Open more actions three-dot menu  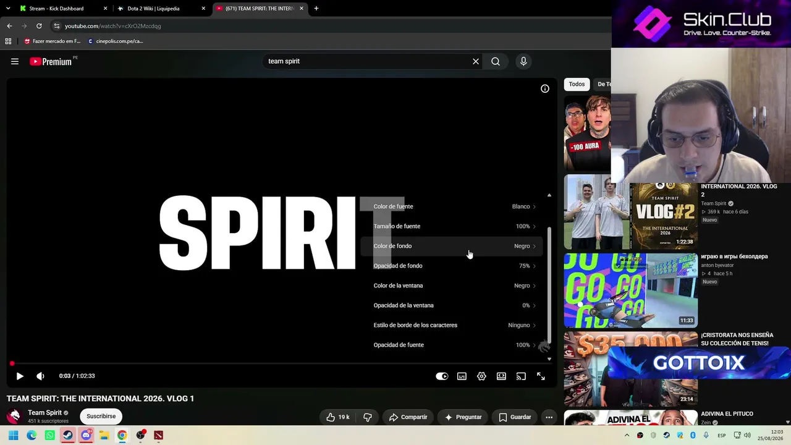[549, 417]
